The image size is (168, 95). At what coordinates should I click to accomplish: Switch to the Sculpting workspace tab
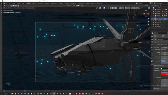point(40,3)
